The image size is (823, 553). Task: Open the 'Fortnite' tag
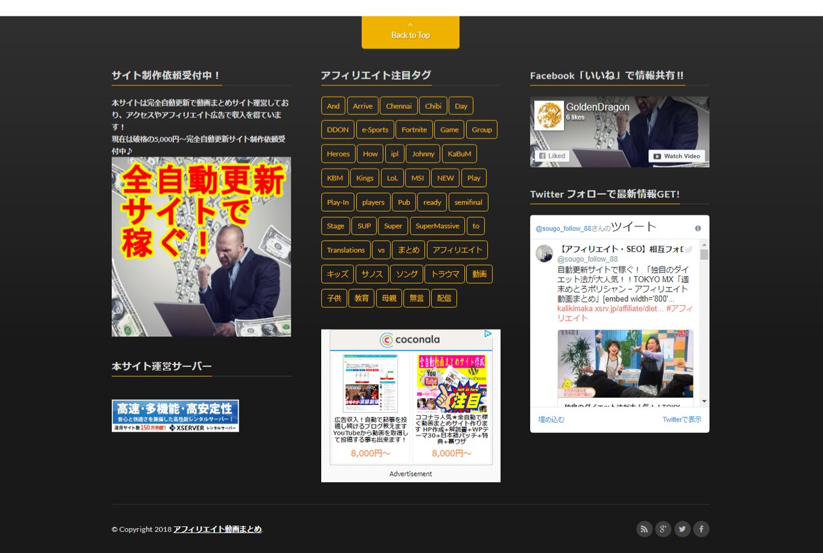click(x=414, y=130)
